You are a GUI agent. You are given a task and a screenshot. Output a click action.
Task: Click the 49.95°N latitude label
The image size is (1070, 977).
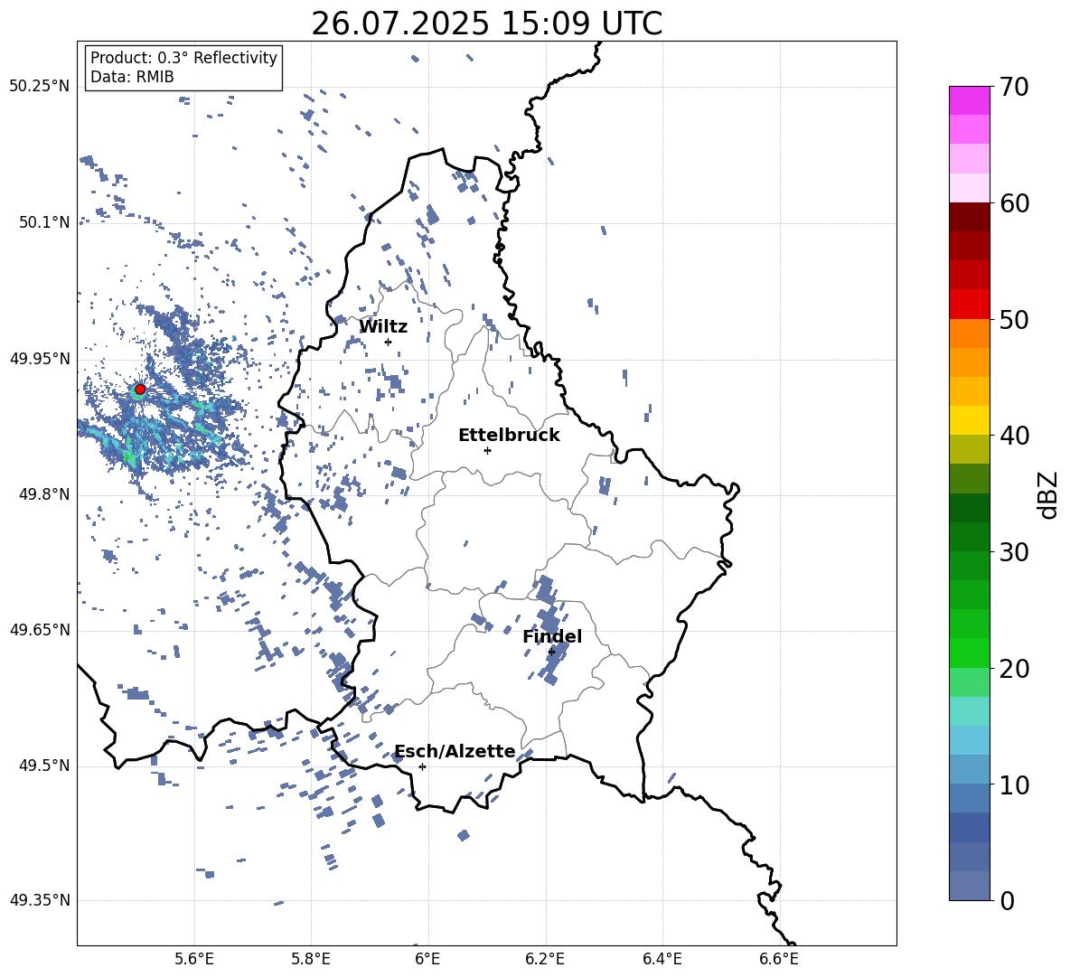point(40,358)
